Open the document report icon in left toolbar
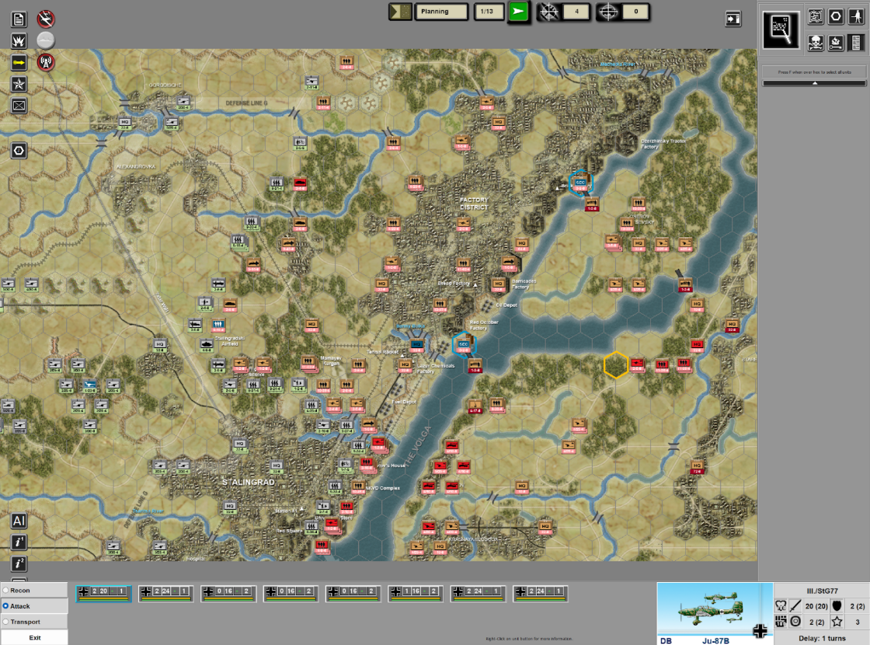Viewport: 870px width, 645px height. pos(19,19)
